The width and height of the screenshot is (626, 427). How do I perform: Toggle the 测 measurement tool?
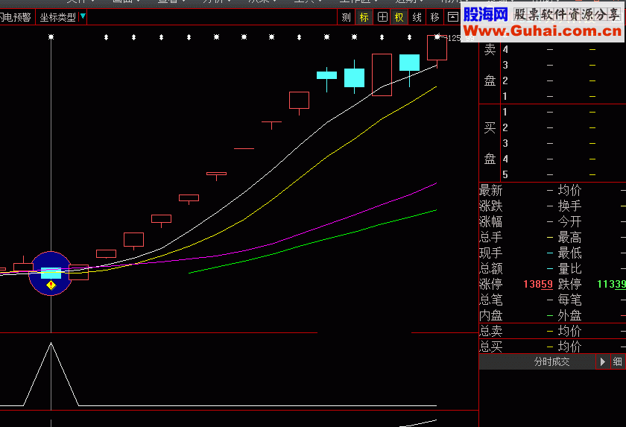(346, 17)
